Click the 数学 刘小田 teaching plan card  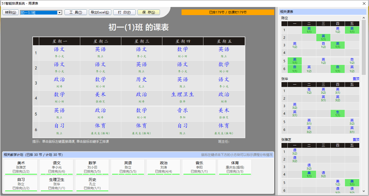coord(92,167)
